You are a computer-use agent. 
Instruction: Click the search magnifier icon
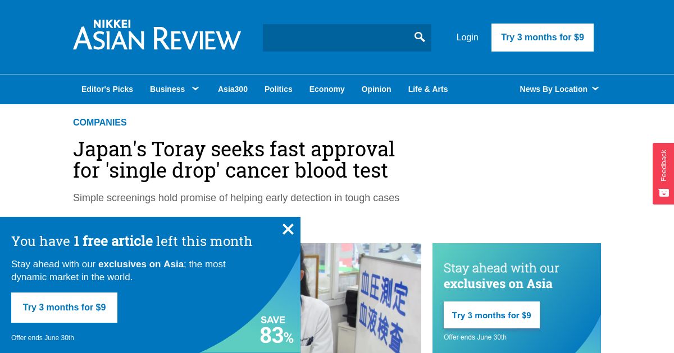point(420,38)
